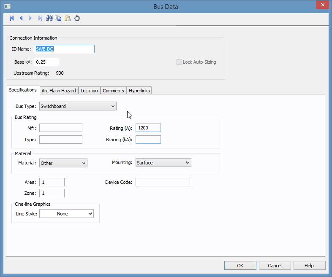Click the Cancel button
This screenshot has height=277, width=332.
[275, 266]
